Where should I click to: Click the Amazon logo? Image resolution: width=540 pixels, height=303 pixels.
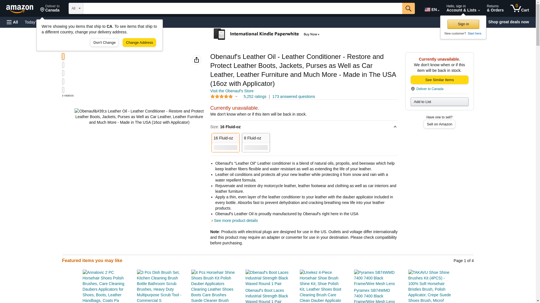tap(20, 9)
